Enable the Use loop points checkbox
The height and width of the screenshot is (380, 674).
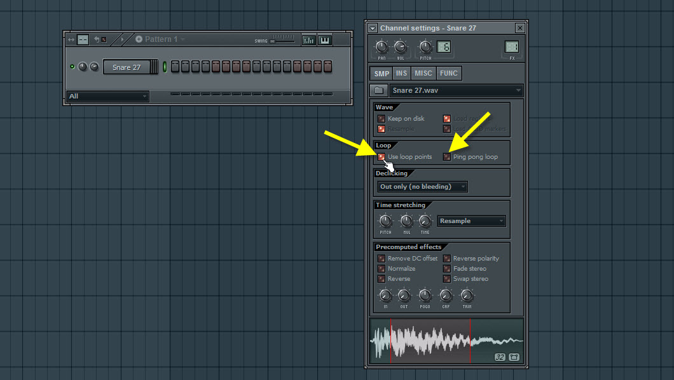(382, 156)
